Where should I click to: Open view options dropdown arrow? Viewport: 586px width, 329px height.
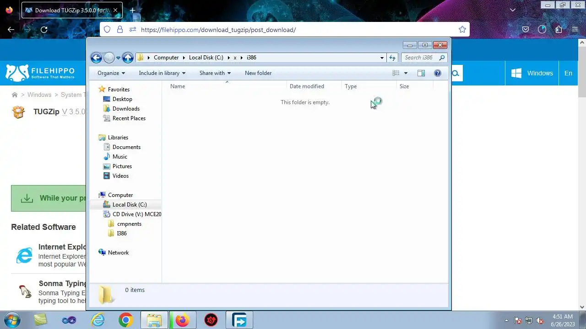click(406, 73)
